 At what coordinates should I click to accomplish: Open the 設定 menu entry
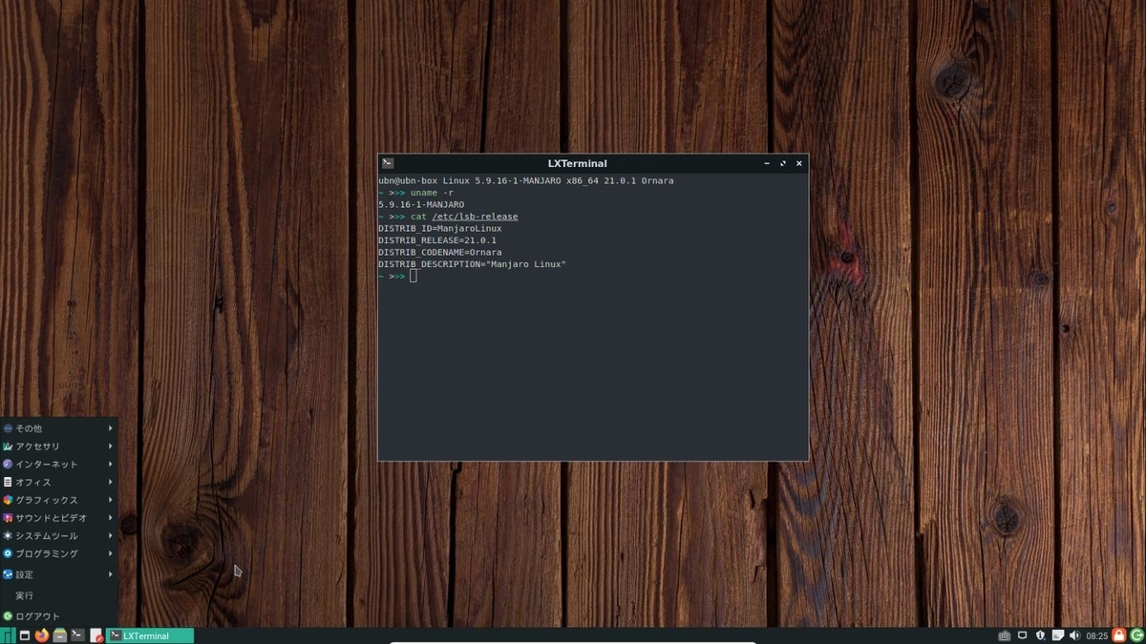tap(58, 574)
